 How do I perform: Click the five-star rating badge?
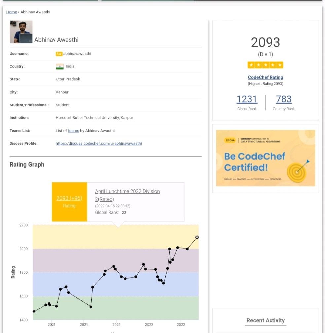click(x=265, y=65)
